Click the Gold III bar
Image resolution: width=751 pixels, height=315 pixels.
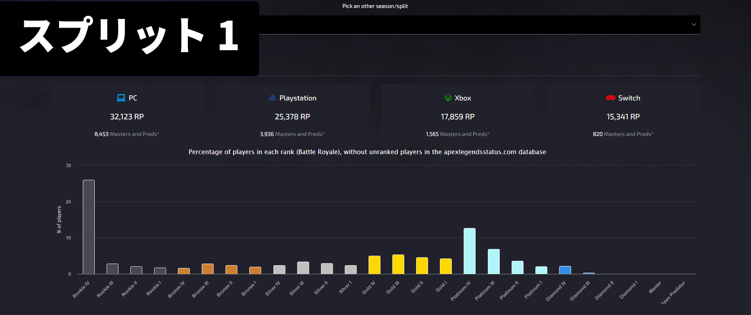[398, 264]
